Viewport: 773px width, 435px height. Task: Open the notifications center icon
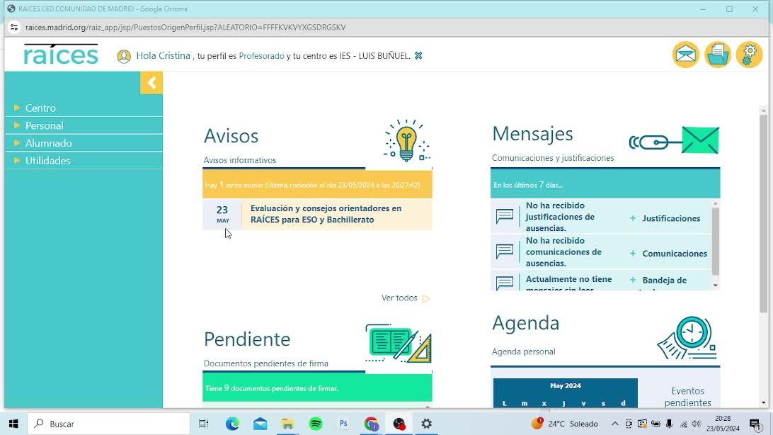point(755,424)
